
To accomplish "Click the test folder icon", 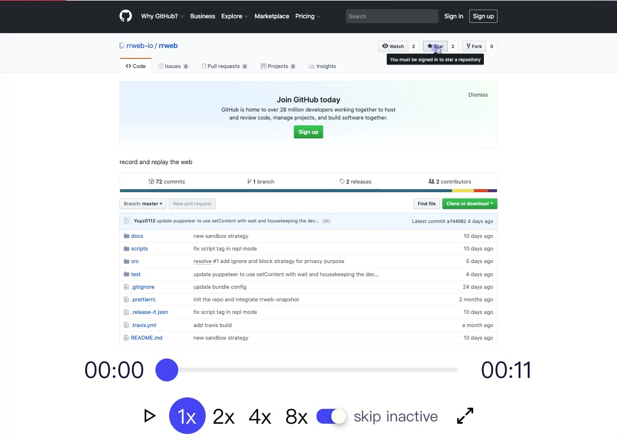I will point(126,274).
